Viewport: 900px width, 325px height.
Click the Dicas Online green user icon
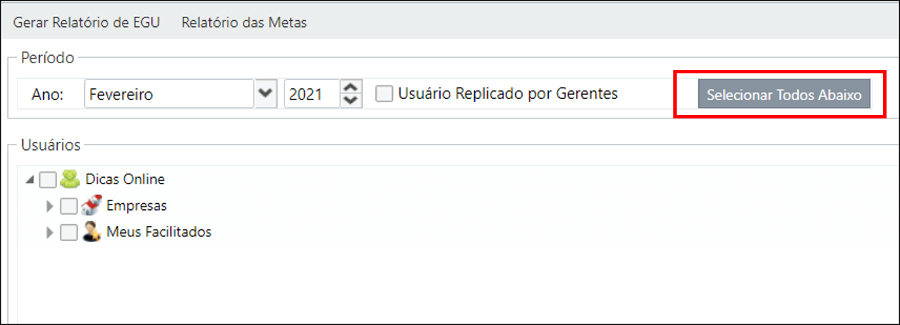70,180
